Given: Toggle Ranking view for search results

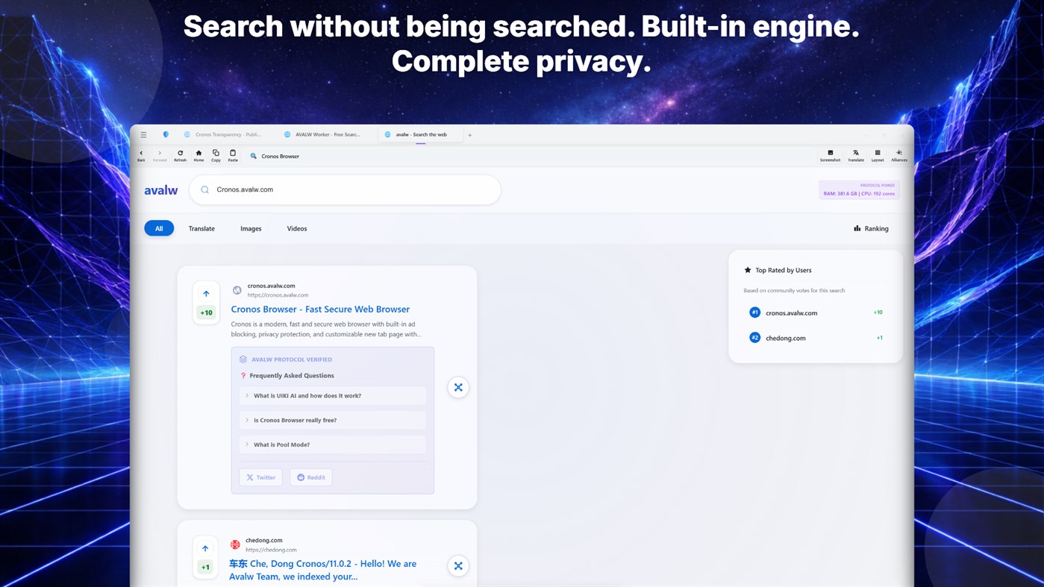Looking at the screenshot, I should [870, 228].
